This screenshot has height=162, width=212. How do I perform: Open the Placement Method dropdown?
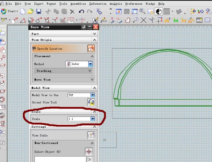90,64
